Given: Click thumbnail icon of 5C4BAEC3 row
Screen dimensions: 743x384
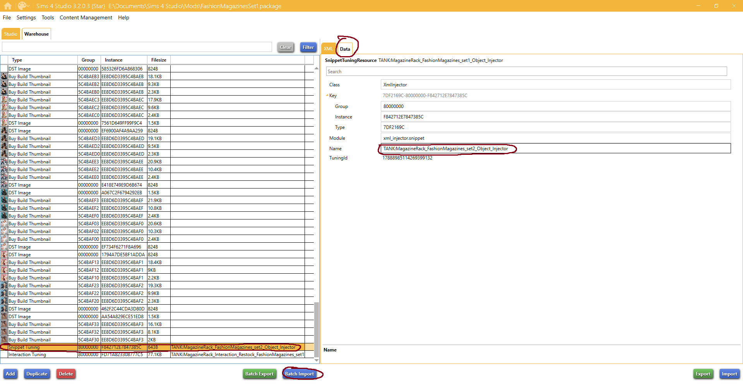Looking at the screenshot, I should pos(4,100).
